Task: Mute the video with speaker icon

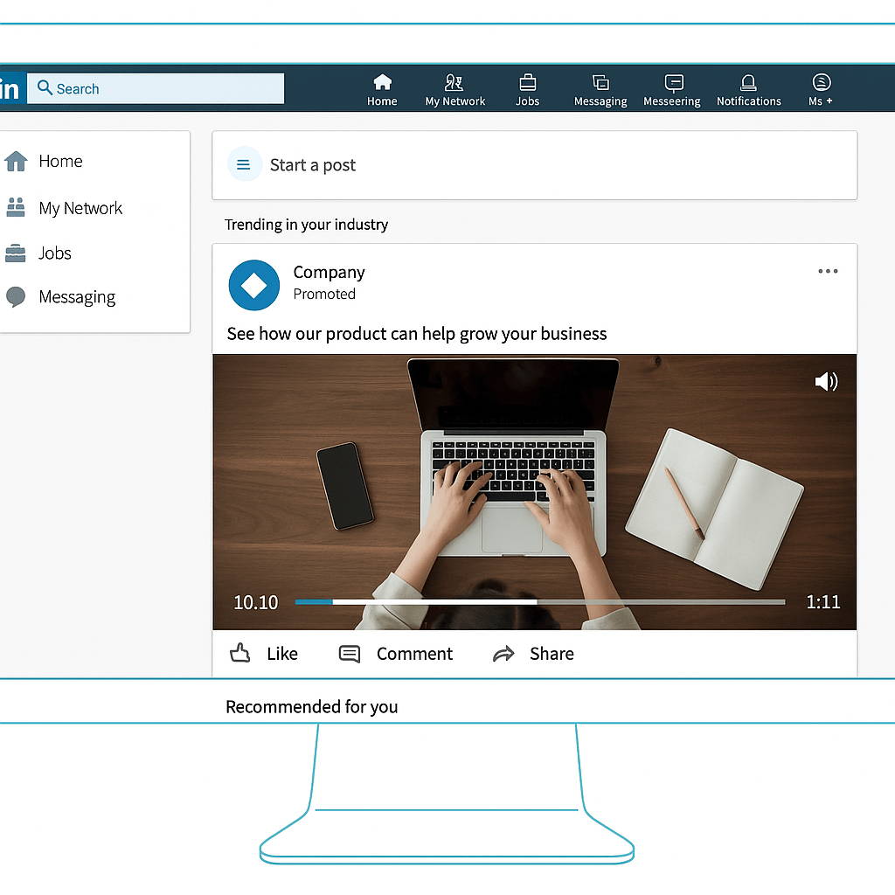Action: pyautogui.click(x=826, y=381)
